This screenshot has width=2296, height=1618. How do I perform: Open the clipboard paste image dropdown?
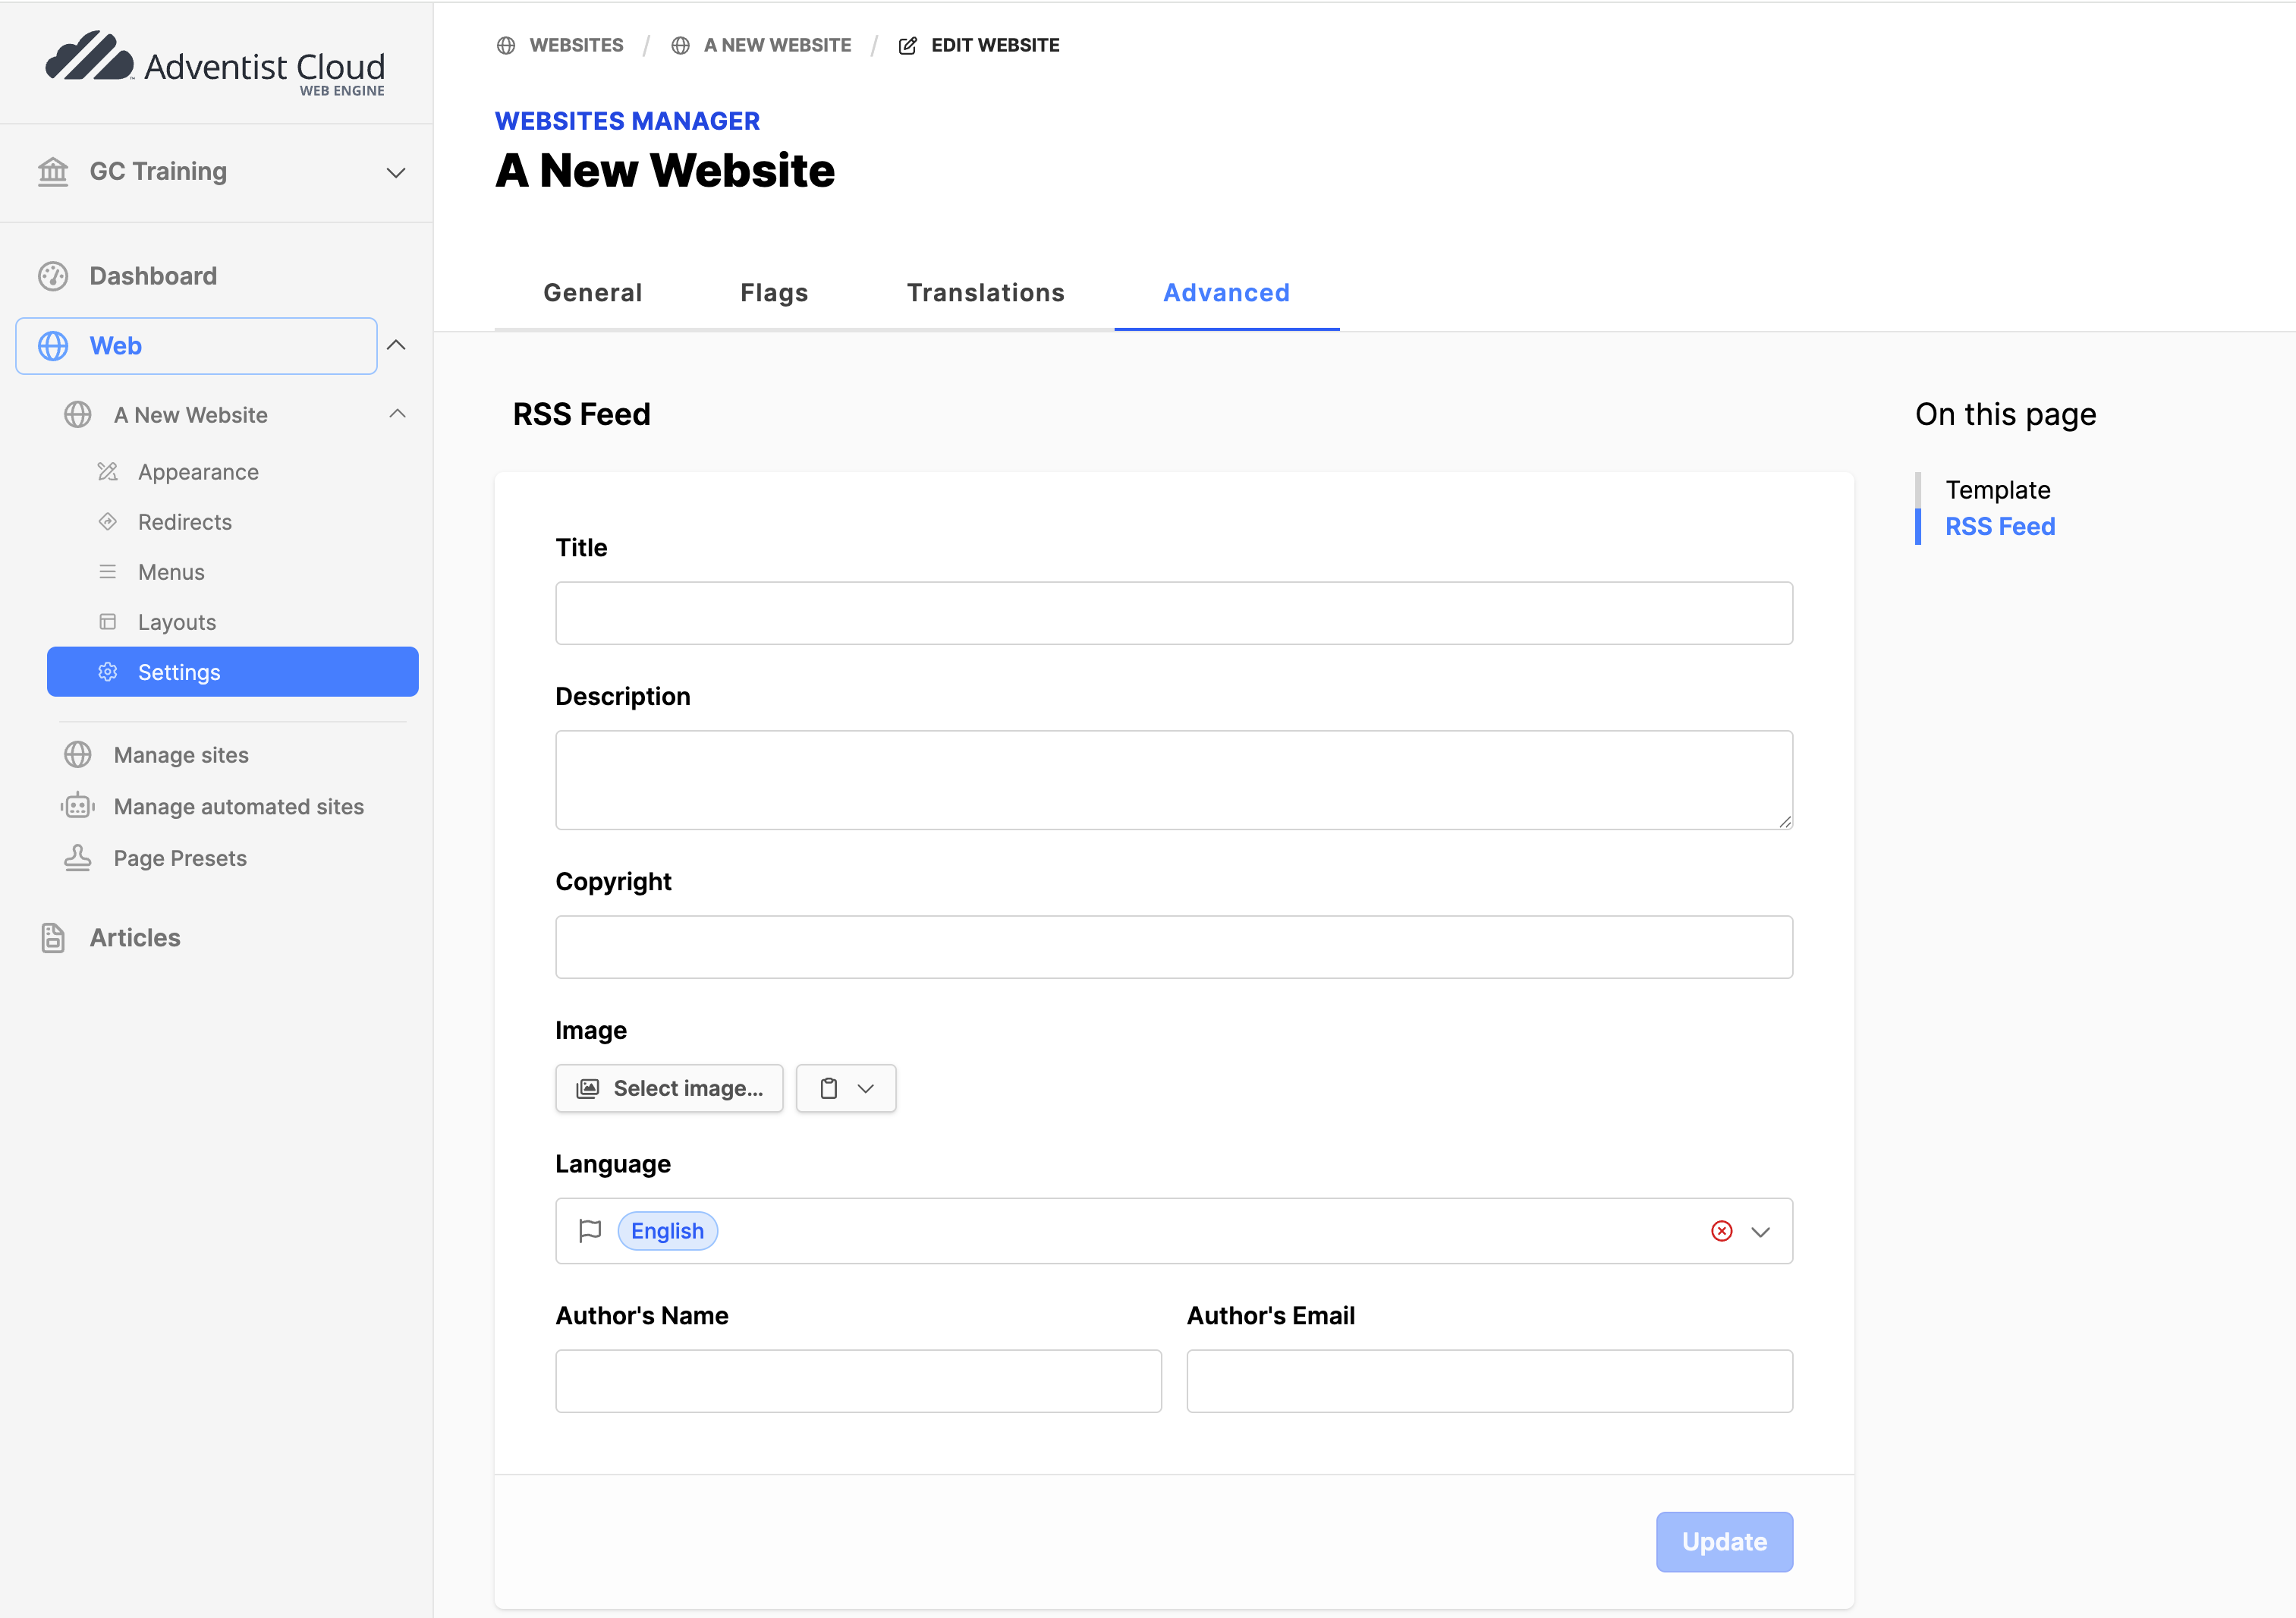click(x=846, y=1088)
